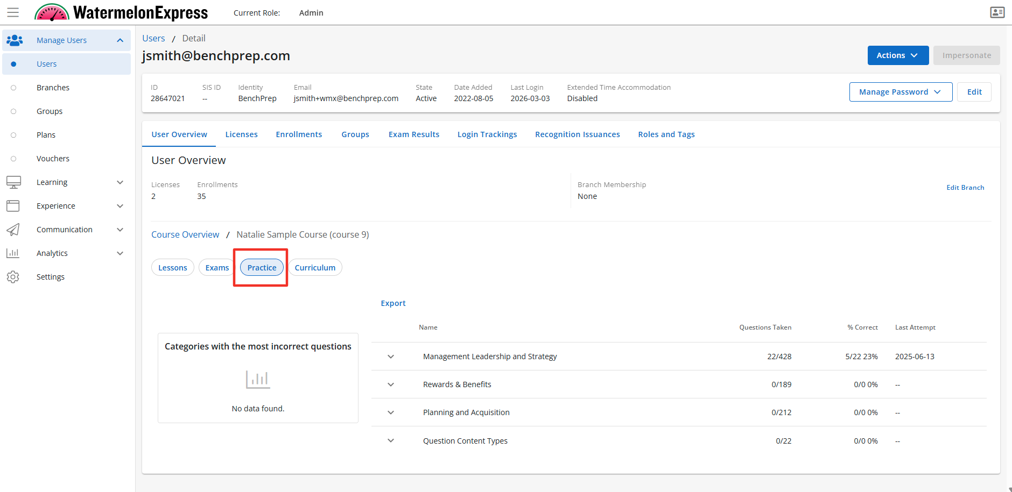Select the Exams filter pill
Viewport: 1012px width, 492px height.
pos(217,268)
